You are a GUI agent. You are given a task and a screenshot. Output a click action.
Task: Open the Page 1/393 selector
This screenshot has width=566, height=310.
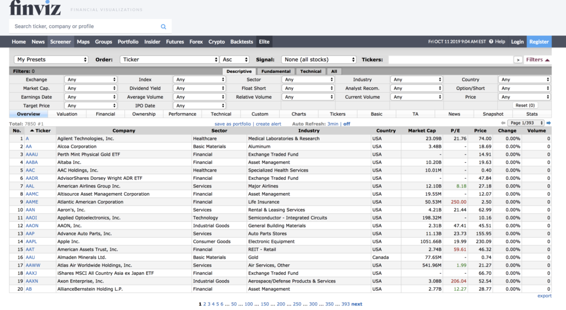click(526, 123)
